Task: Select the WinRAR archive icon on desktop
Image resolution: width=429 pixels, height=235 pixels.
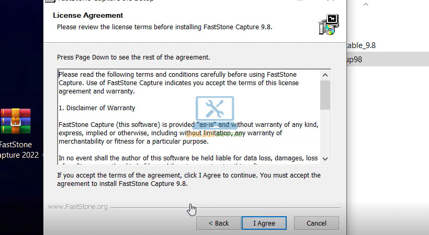Action: pos(15,121)
